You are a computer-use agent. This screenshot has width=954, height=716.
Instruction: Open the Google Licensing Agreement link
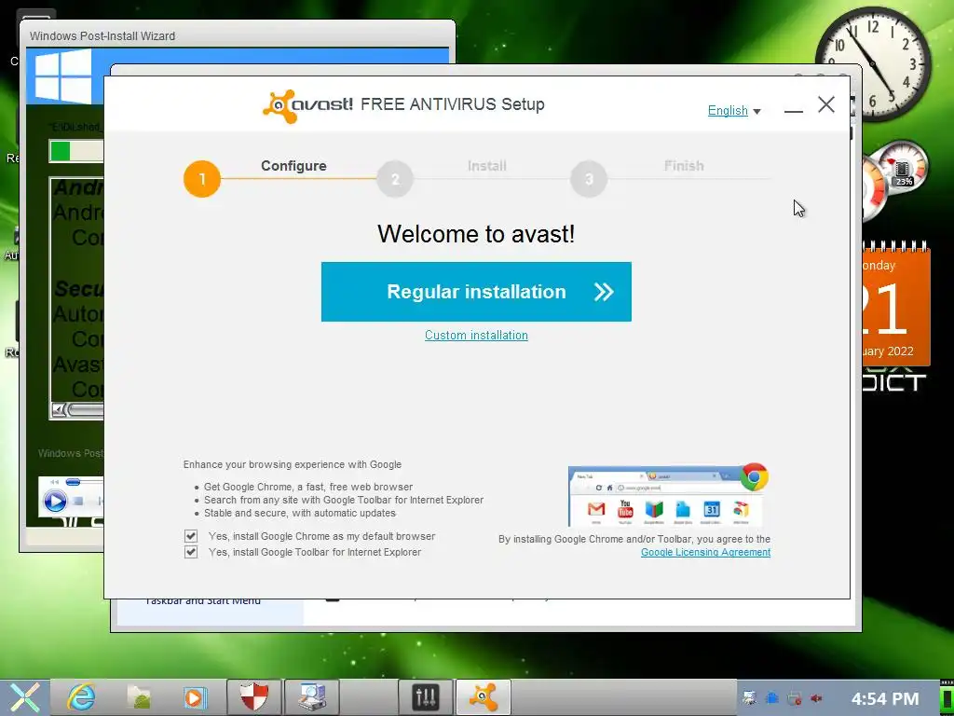705,552
